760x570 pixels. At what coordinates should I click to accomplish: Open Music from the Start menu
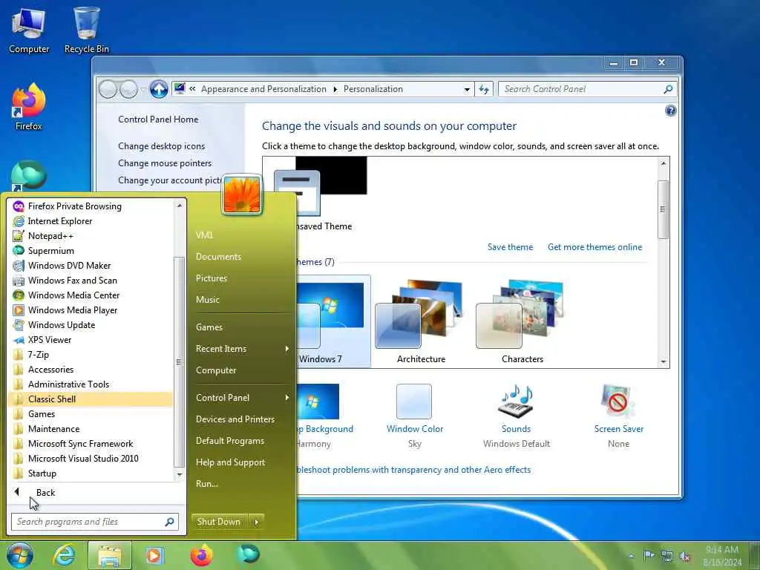click(x=208, y=300)
